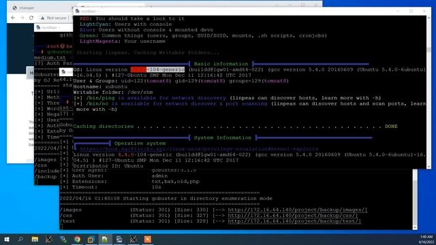Click 'Blue: Users without console' line
This screenshot has width=436, height=245.
(x=146, y=30)
